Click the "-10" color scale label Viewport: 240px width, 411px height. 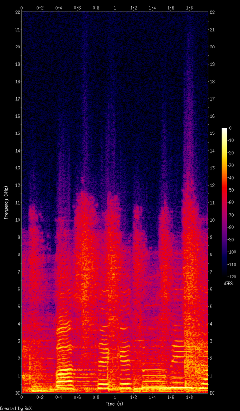231,141
